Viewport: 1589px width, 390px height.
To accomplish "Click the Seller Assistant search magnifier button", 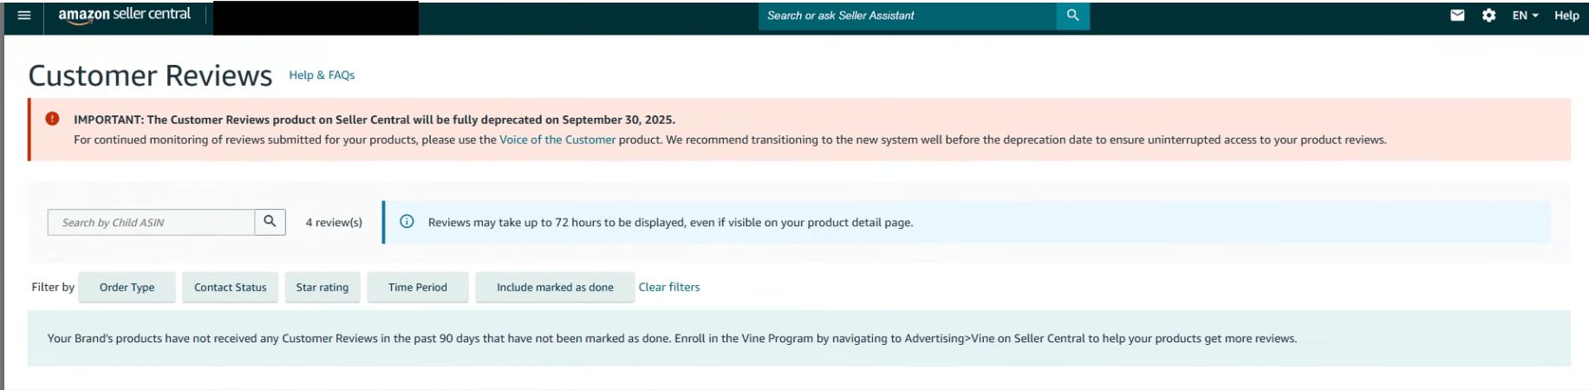I will coord(1072,16).
